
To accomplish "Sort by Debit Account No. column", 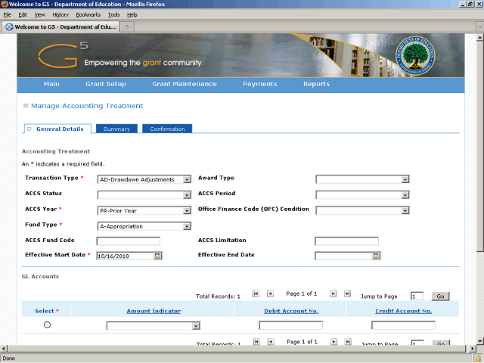I will coord(291,311).
